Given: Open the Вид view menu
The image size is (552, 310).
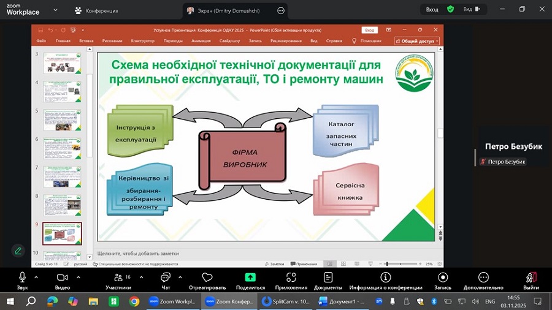Looking at the screenshot, I should coord(471,10).
